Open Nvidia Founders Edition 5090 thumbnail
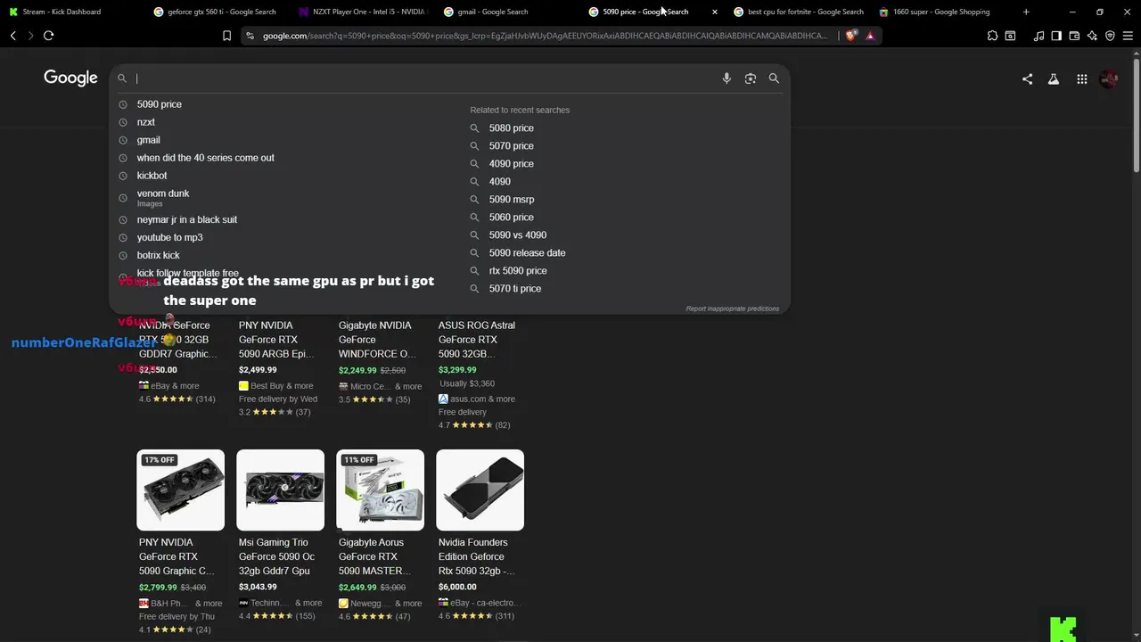 pyautogui.click(x=480, y=490)
